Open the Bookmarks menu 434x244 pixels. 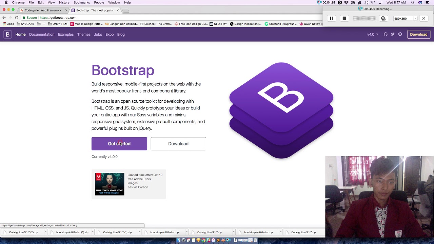(82, 2)
